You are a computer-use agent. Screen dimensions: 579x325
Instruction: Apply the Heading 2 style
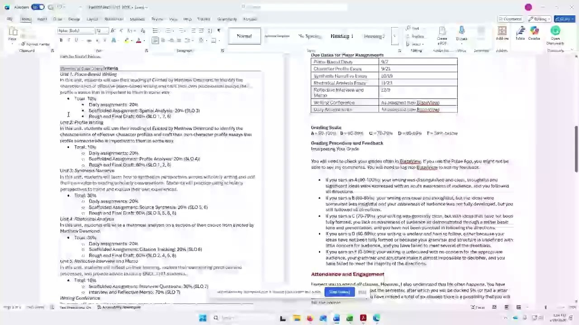click(x=375, y=36)
